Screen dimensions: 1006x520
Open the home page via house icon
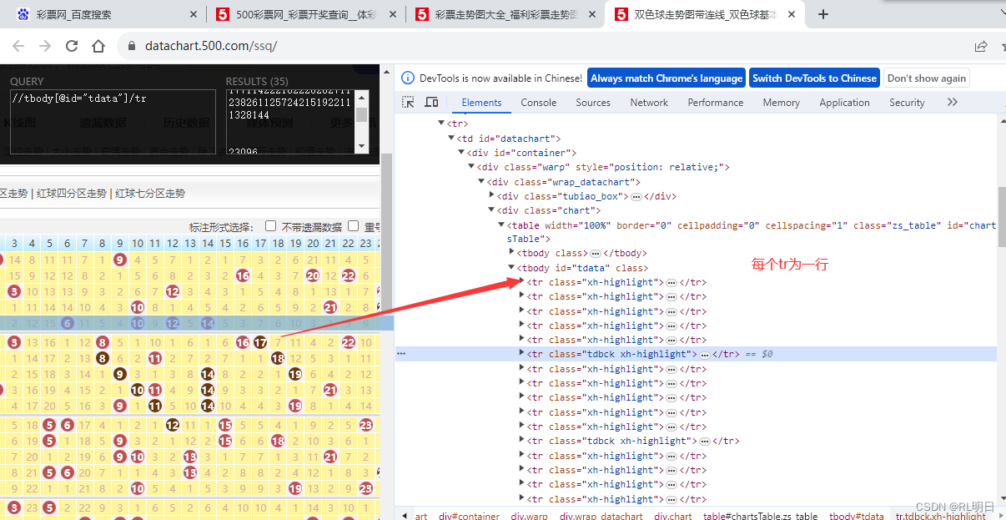tap(98, 46)
